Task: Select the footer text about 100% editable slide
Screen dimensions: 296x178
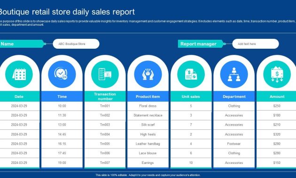Action: [148, 175]
